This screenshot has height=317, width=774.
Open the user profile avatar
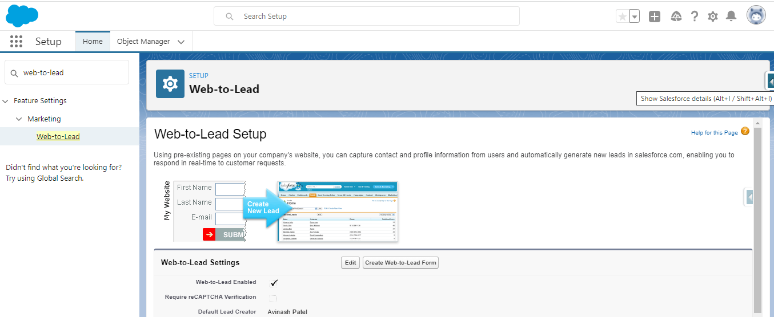[756, 15]
